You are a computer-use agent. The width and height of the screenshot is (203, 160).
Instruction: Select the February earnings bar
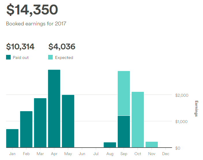tap(26, 129)
